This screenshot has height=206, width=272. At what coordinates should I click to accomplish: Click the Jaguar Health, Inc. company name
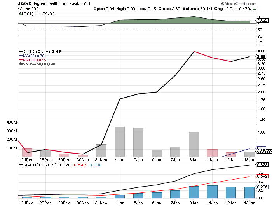coord(50,3)
